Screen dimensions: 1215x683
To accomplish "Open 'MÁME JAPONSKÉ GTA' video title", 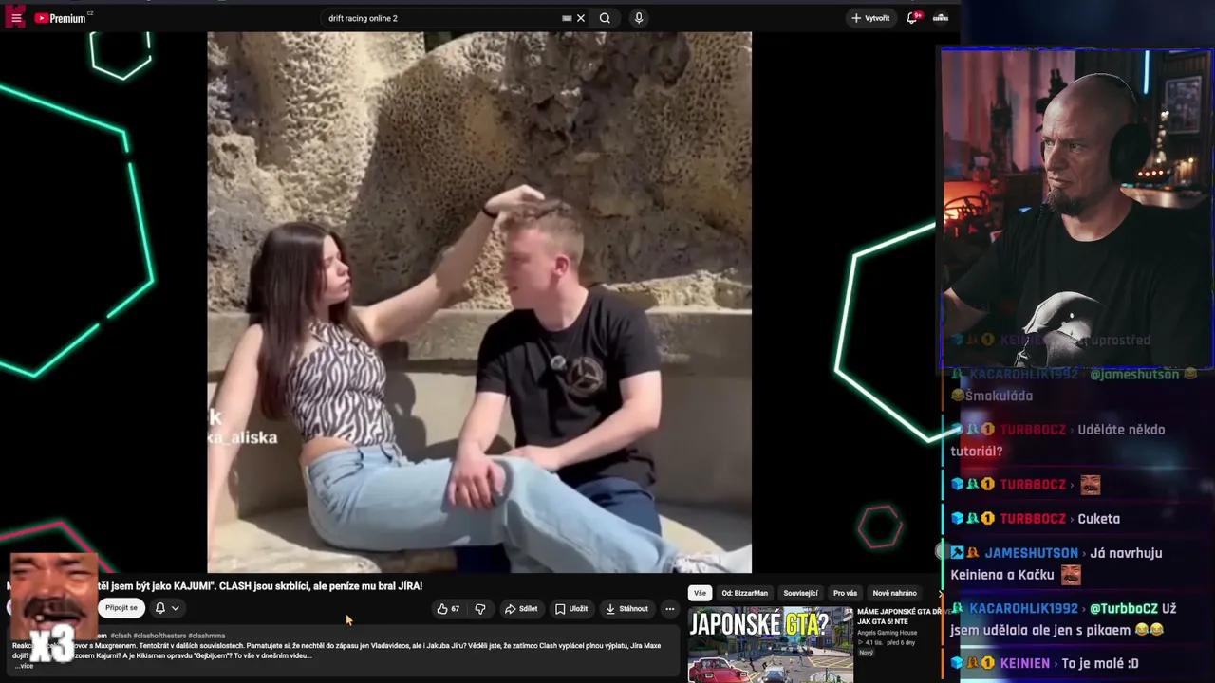I will pos(900,617).
